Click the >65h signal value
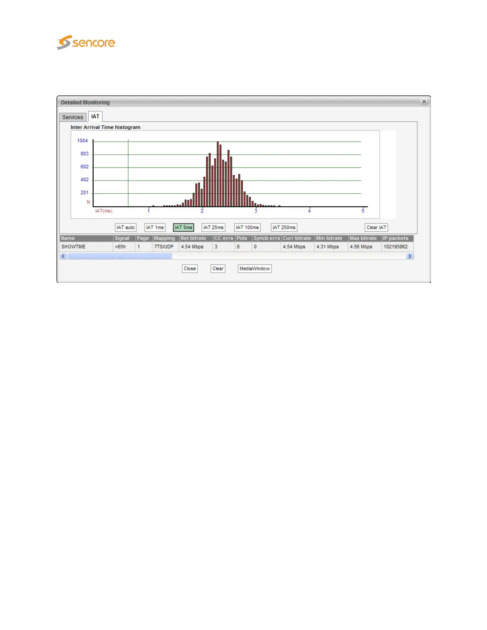This screenshot has width=487, height=630. click(x=121, y=247)
